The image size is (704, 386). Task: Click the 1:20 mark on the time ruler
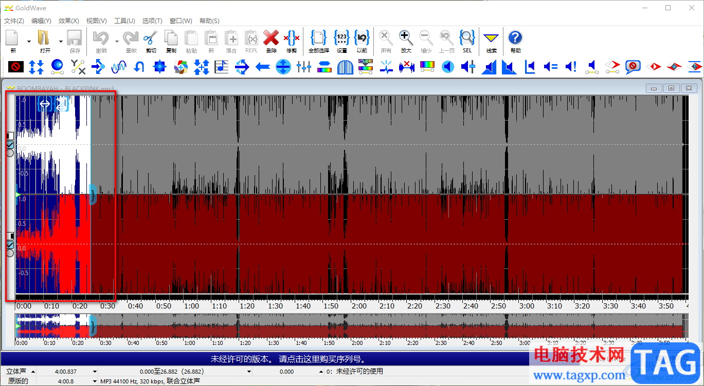tap(247, 305)
